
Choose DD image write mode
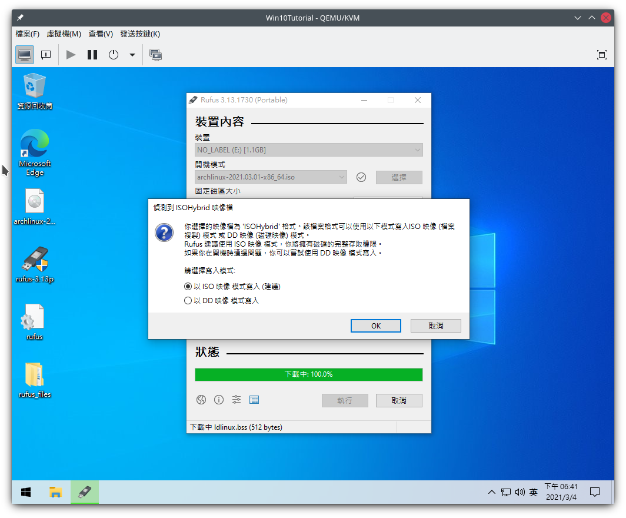click(x=222, y=300)
